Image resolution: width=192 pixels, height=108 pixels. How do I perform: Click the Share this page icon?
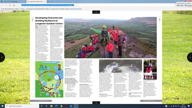click(x=186, y=5)
